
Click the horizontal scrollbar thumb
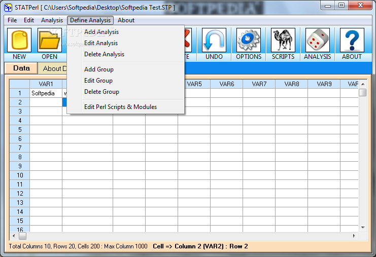(22, 236)
